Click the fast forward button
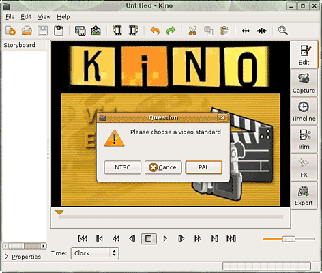Image resolution: width=322 pixels, height=273 pixels. [198, 238]
